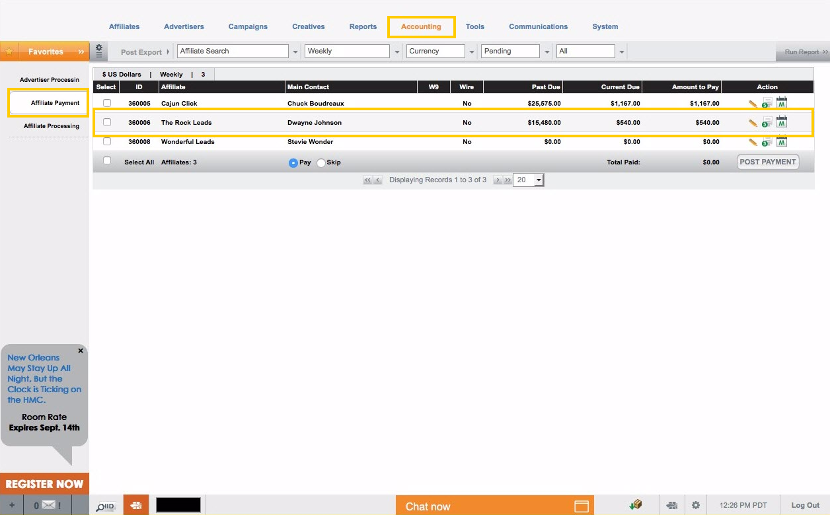
Task: Expand Favorites panel with double chevron
Action: pos(81,51)
